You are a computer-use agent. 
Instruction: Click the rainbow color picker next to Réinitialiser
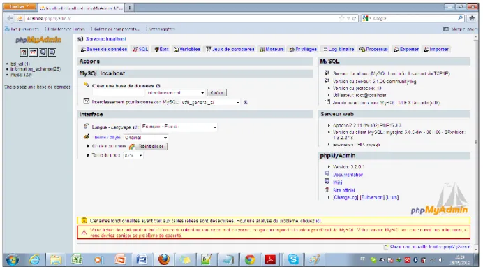tap(132, 147)
